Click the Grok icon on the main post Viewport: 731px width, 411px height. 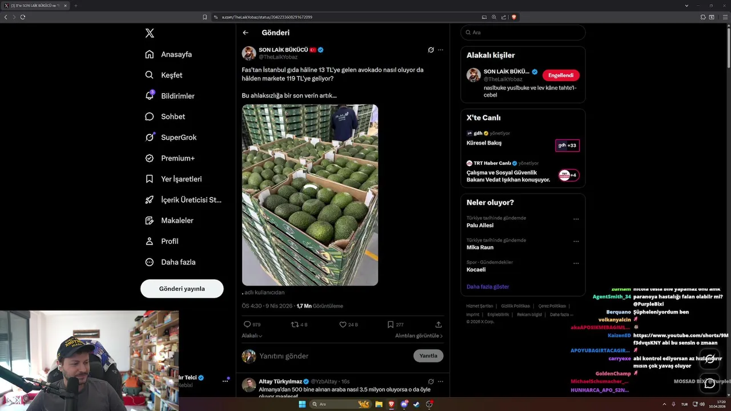click(x=431, y=50)
